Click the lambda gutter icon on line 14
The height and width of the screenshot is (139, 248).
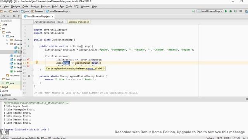point(28,63)
